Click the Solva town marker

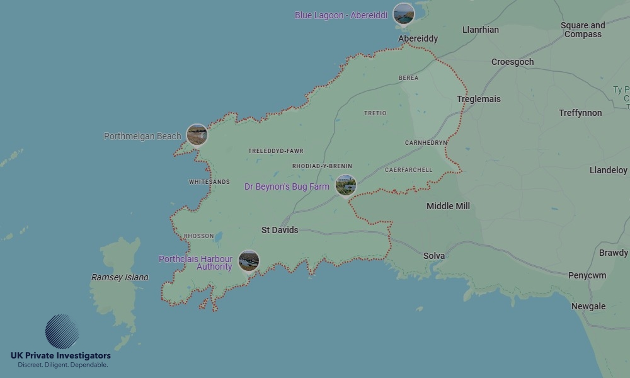pyautogui.click(x=434, y=256)
